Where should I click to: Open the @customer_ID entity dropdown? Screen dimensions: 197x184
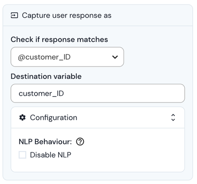tap(67, 57)
